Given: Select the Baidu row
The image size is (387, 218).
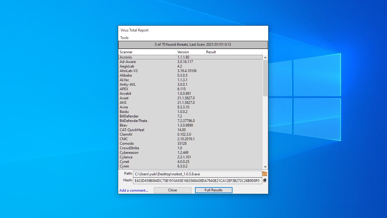Looking at the screenshot, I should coord(190,112).
